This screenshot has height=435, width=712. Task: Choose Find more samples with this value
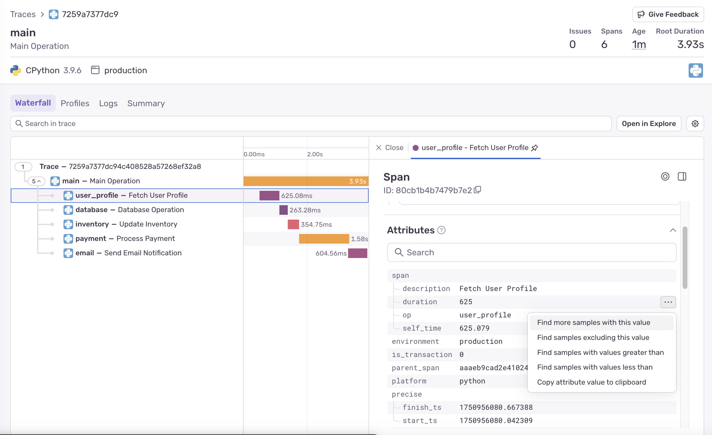point(601,322)
